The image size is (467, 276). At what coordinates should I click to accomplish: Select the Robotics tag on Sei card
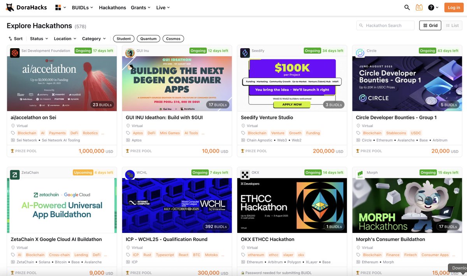[x=90, y=133]
